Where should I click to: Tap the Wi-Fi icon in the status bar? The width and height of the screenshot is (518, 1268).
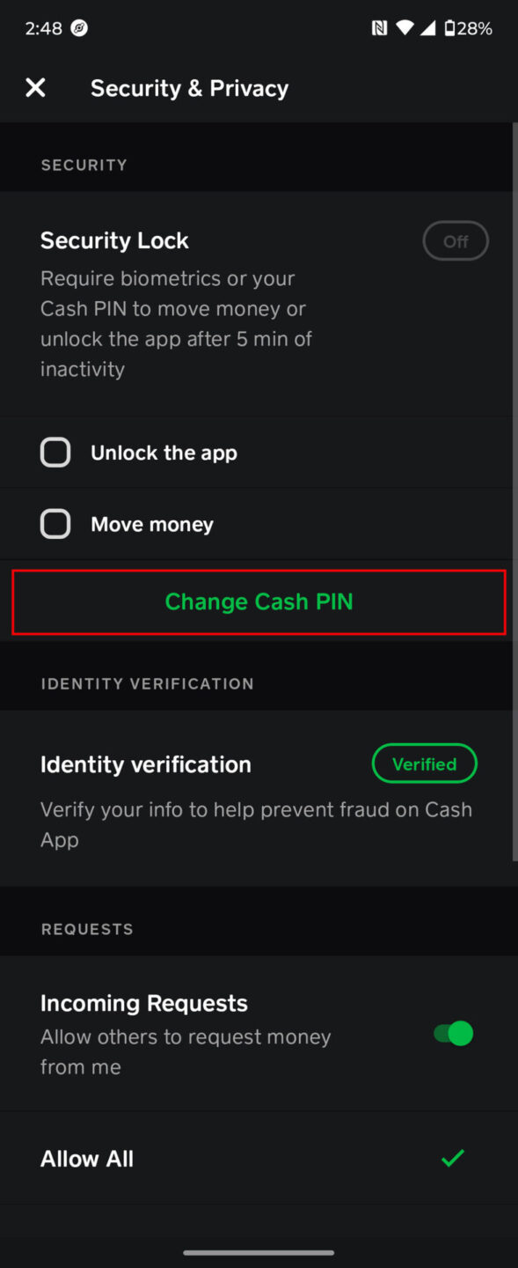point(404,27)
